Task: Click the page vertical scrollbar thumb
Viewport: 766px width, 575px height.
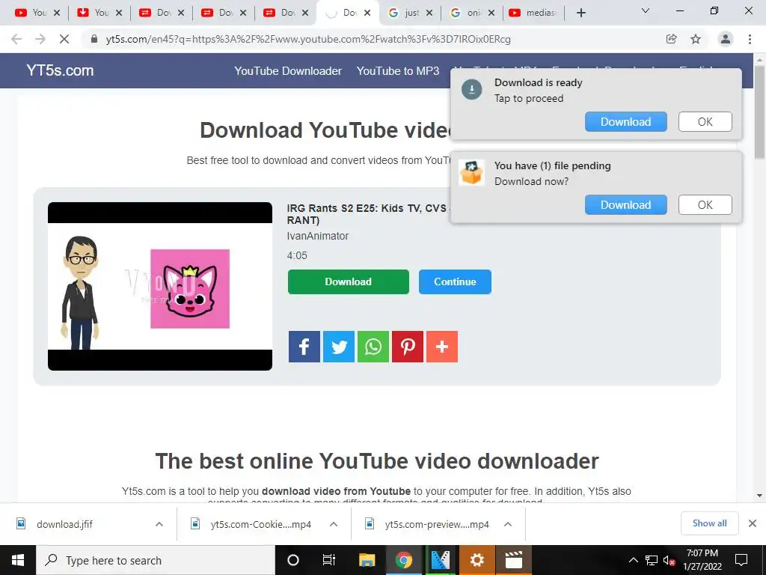Action: (759, 112)
